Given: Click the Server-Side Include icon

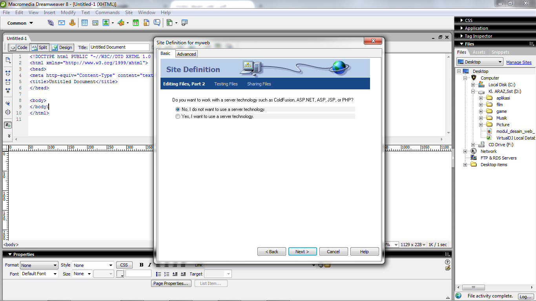Looking at the screenshot, I should point(146,23).
